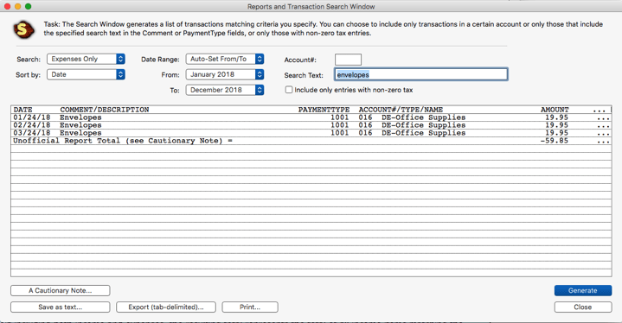Click the yellow minimize window button

pos(17,6)
